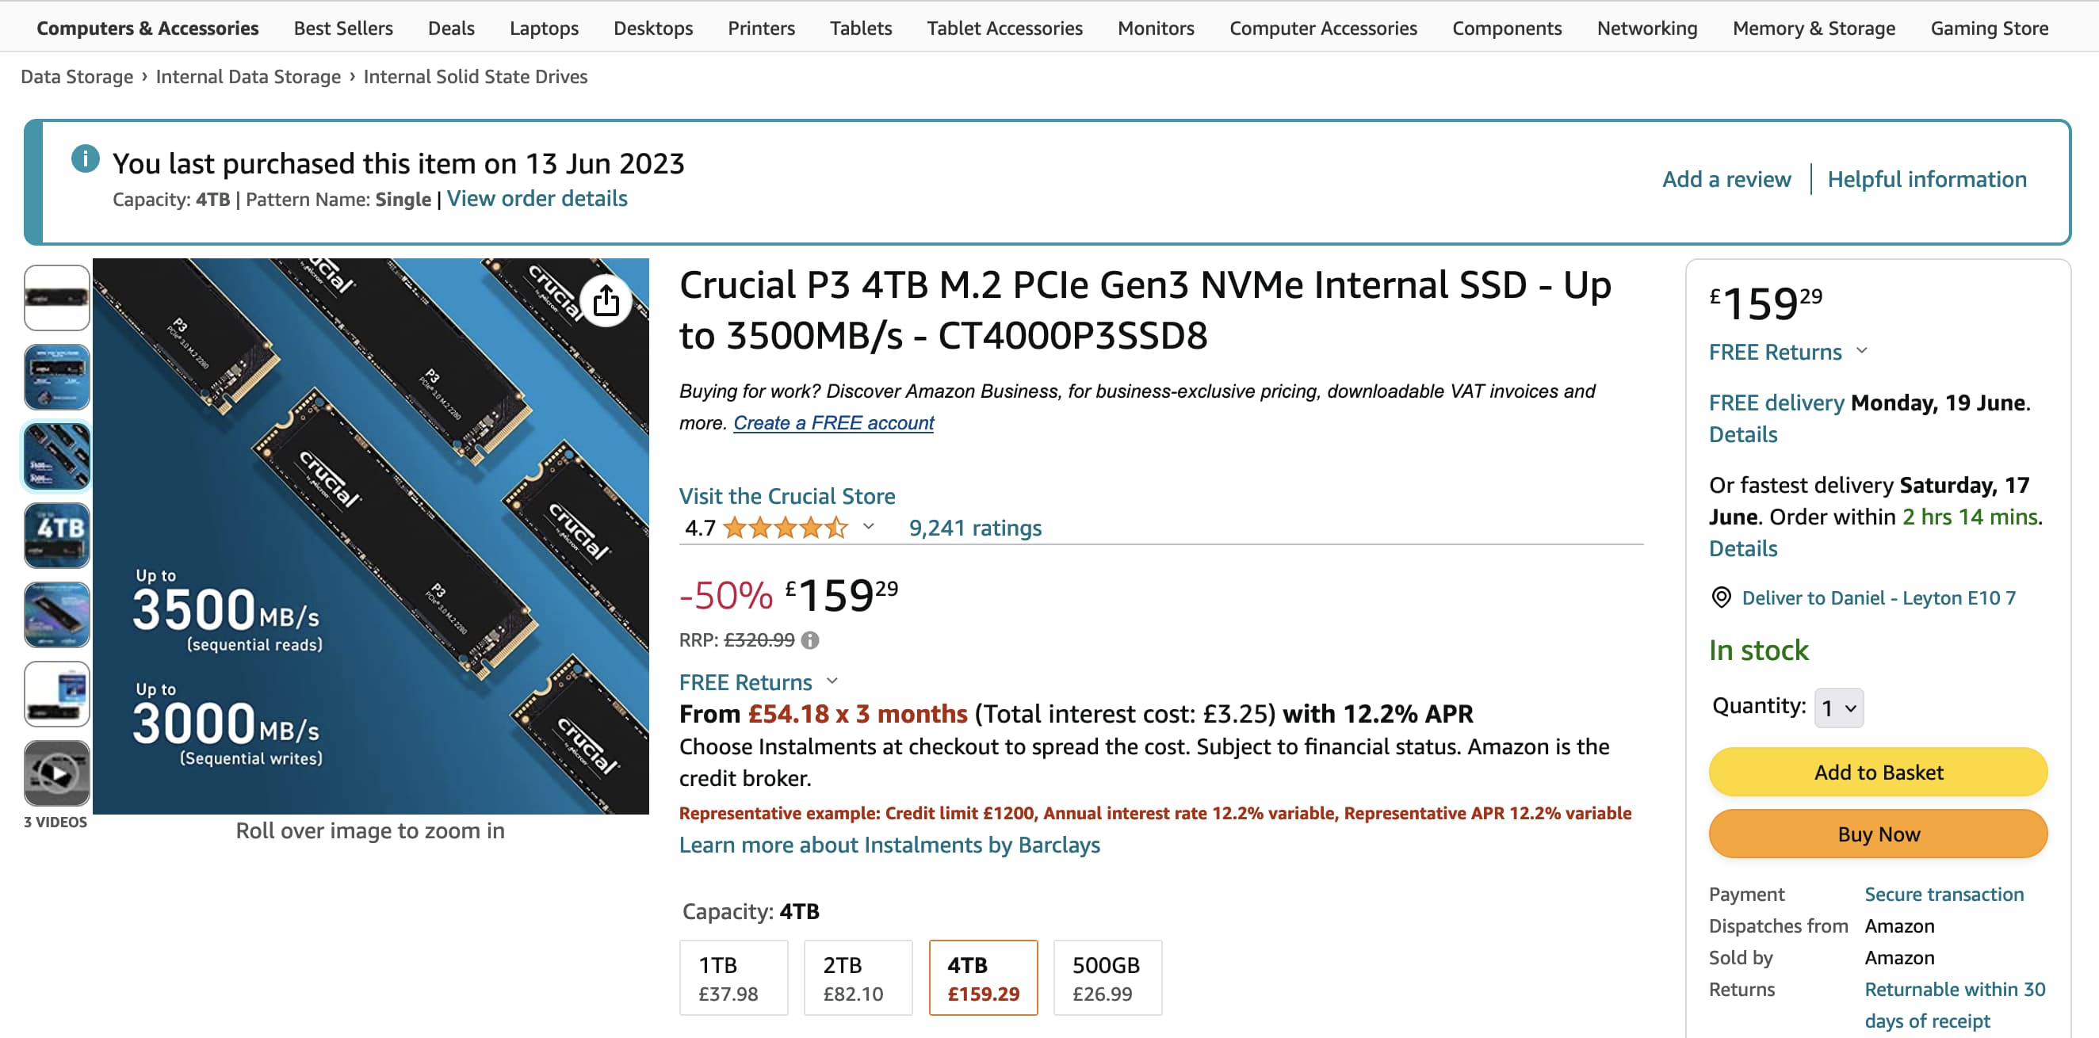Click the delivery location pin icon
Viewport: 2099px width, 1038px height.
click(1721, 598)
